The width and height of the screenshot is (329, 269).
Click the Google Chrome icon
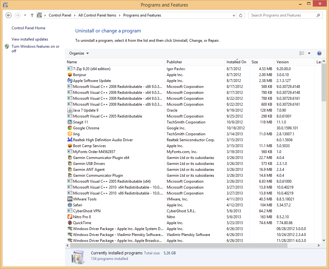70,128
